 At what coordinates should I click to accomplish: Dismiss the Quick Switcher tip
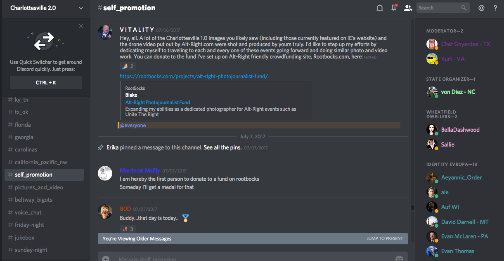(81, 26)
